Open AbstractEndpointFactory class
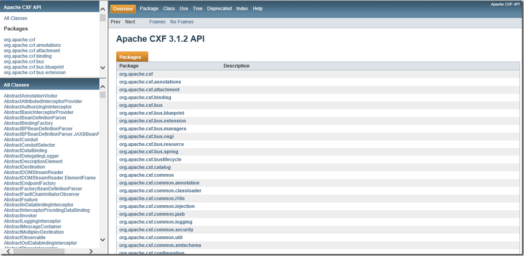The height and width of the screenshot is (256, 524). coord(30,183)
